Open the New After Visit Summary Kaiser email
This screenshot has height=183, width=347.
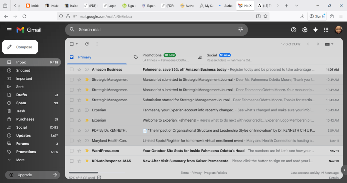tap(204, 161)
